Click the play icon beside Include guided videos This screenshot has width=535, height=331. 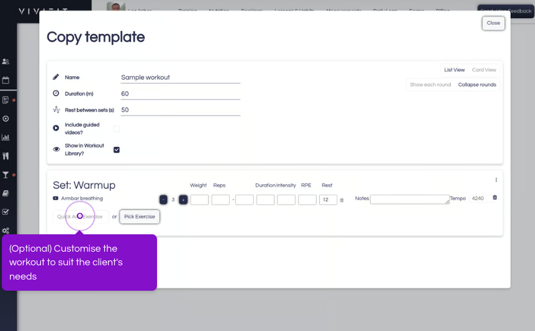56,128
